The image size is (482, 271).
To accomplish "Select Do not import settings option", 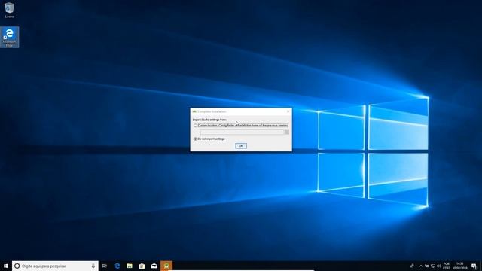I will tap(195, 139).
